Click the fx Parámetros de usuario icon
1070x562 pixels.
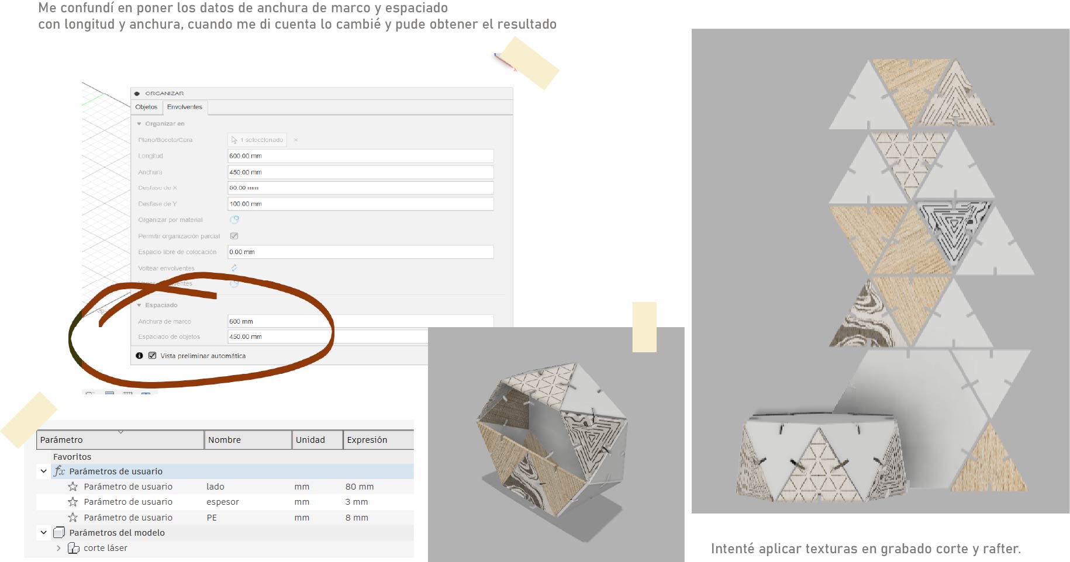59,471
